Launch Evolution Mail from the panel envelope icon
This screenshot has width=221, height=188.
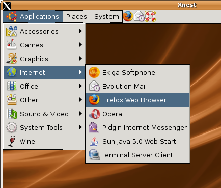click(x=139, y=16)
